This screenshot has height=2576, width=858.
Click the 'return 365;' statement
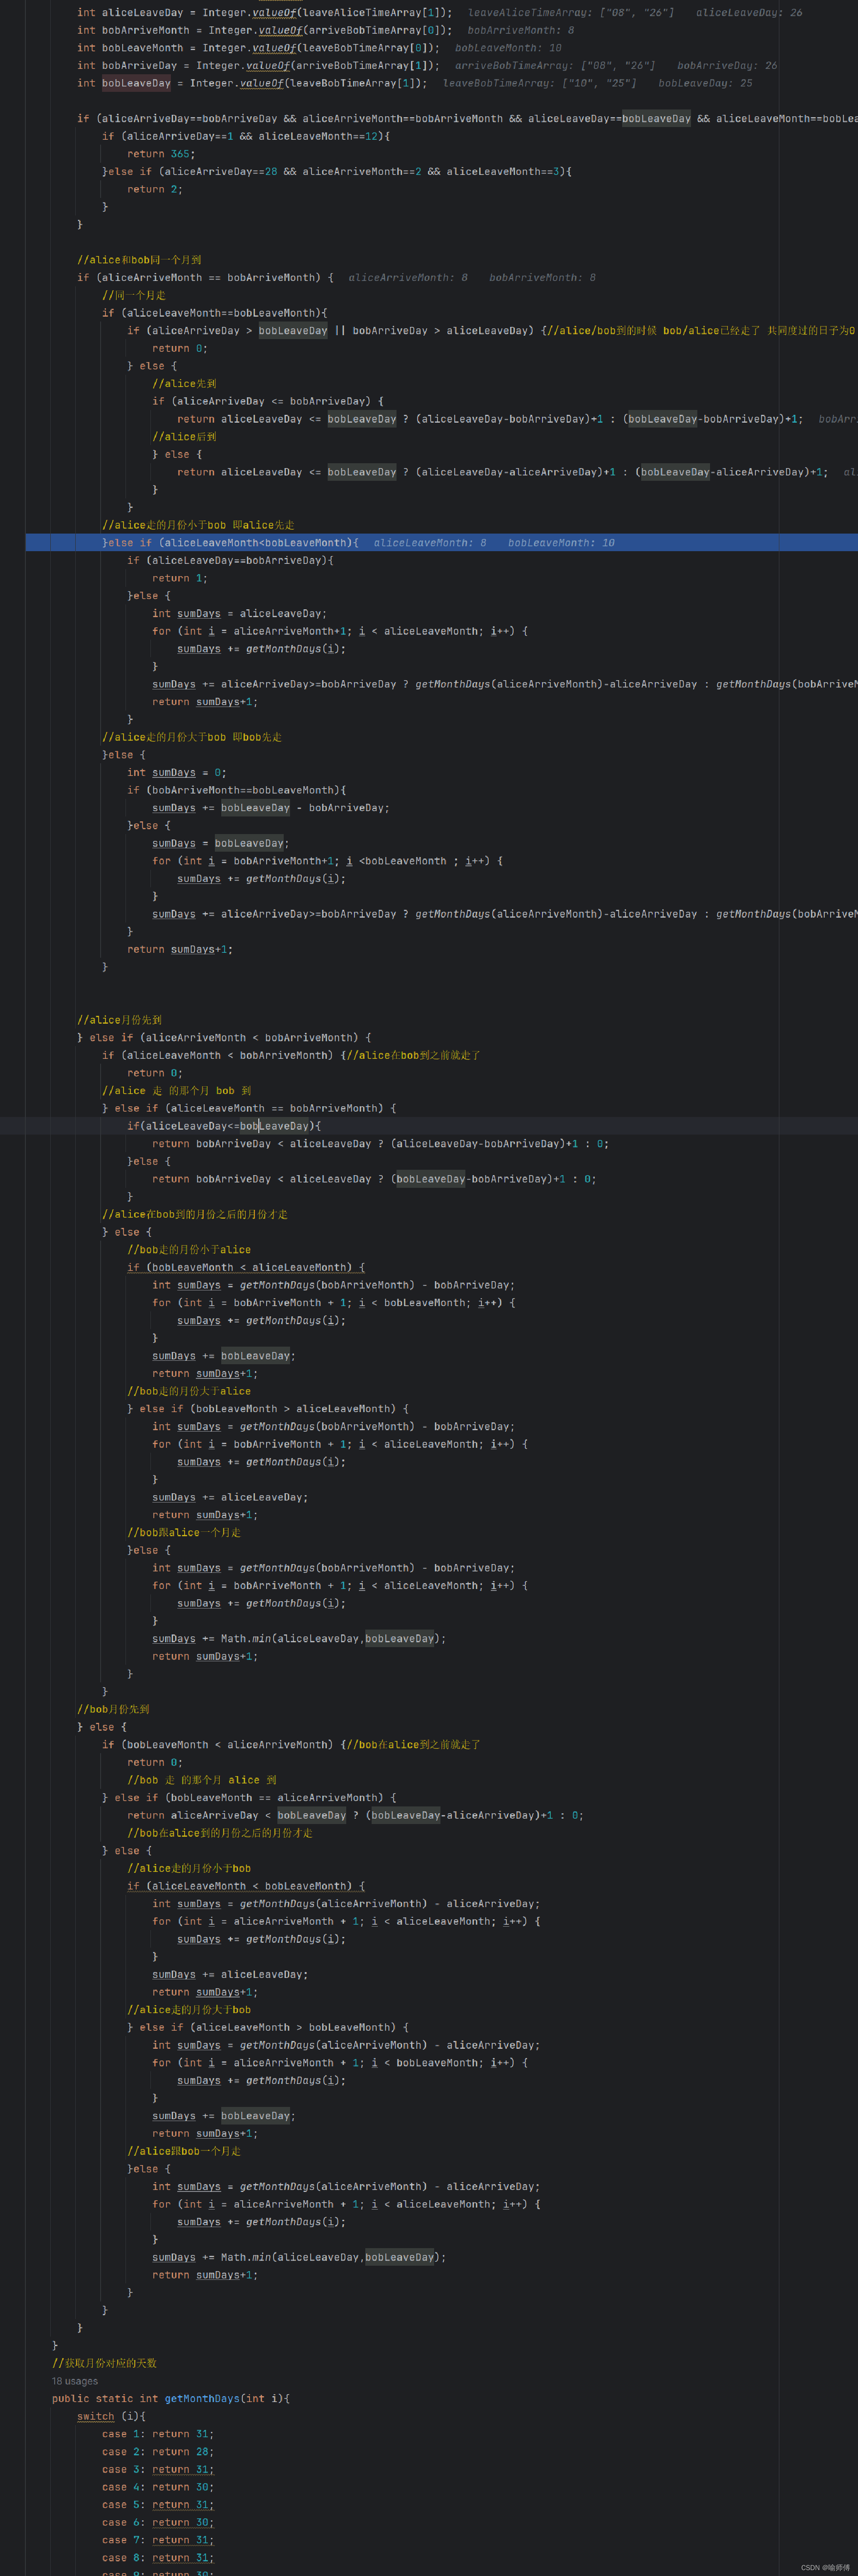click(161, 154)
